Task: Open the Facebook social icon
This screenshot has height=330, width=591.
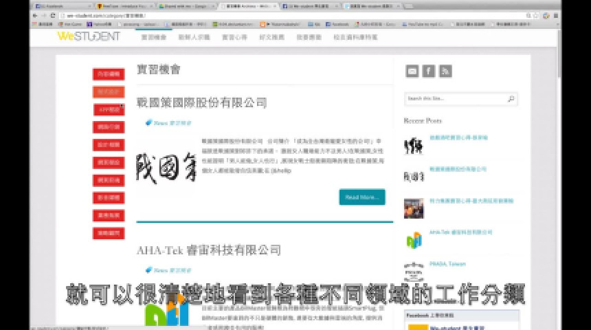Action: 428,71
